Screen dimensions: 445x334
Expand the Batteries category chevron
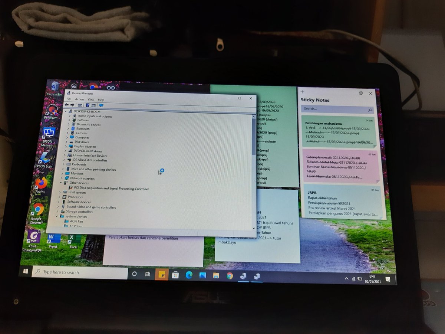tap(69, 120)
